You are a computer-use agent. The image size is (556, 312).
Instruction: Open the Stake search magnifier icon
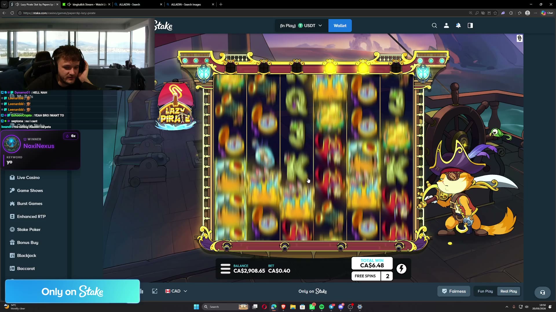point(434,25)
